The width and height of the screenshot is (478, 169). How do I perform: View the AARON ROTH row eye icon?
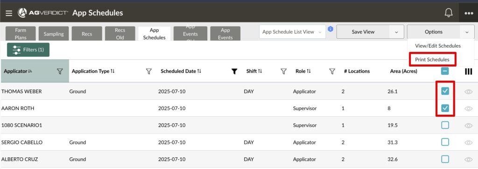(x=468, y=108)
